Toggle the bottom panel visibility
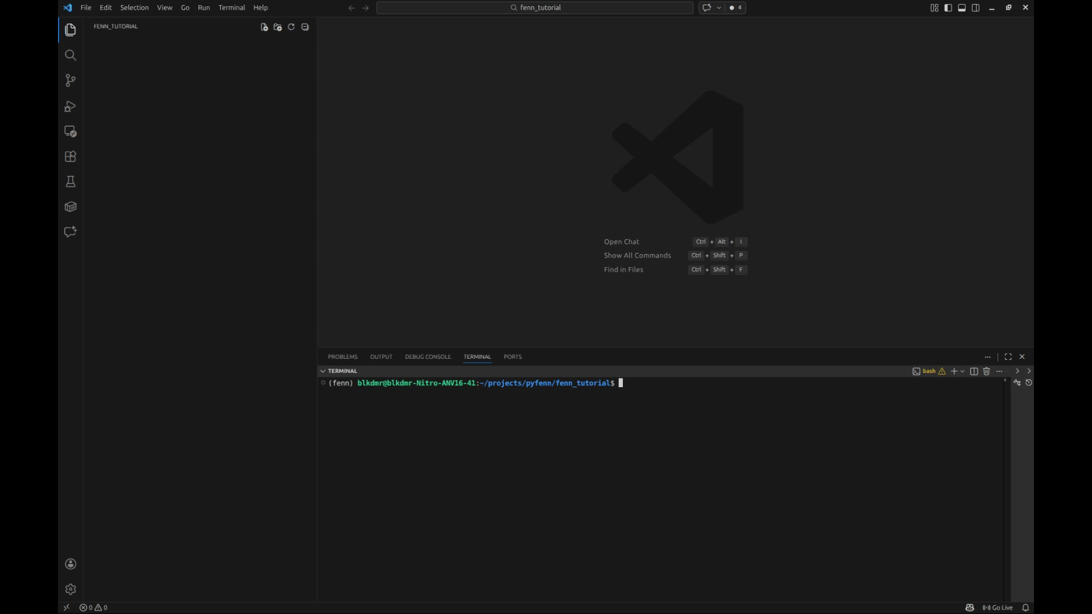This screenshot has height=614, width=1092. point(962,7)
